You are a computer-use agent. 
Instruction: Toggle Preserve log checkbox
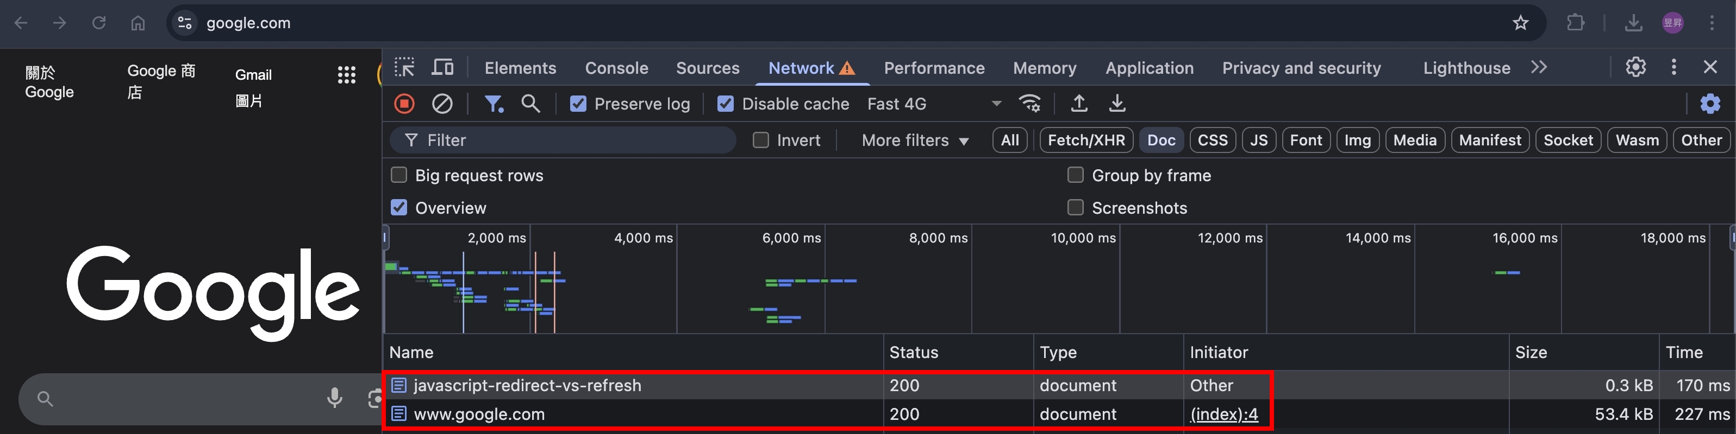[x=578, y=104]
